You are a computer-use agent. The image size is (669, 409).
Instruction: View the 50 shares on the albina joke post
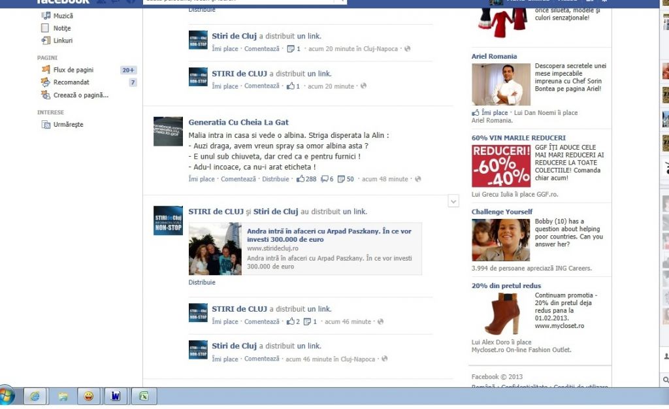[346, 179]
